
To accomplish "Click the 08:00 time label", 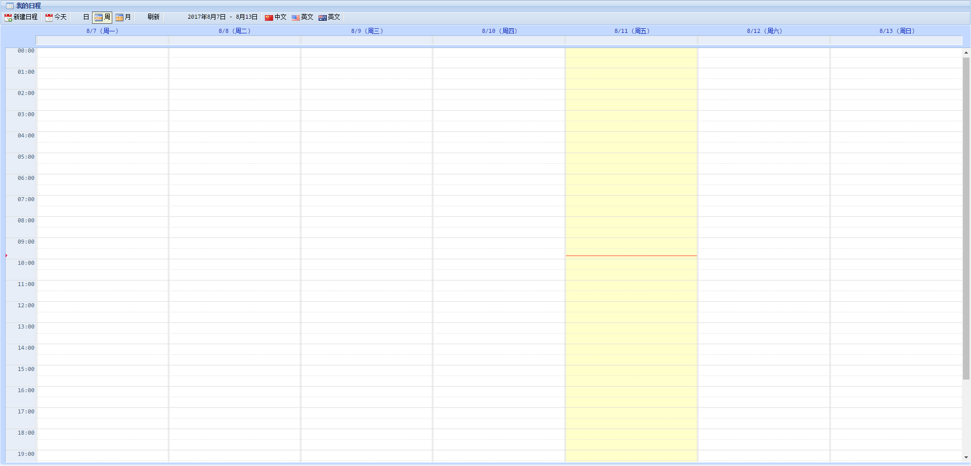I will (x=26, y=220).
